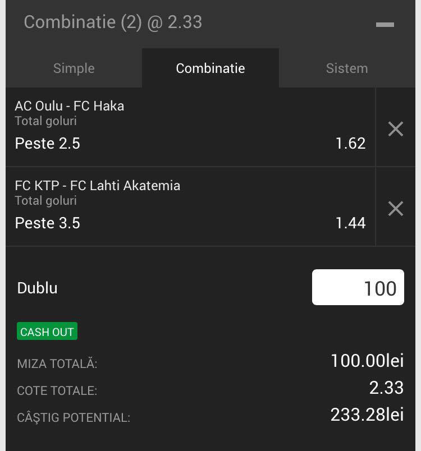
Task: Open the FC KTP - FC Lahti Akatemia match
Action: [x=98, y=186]
